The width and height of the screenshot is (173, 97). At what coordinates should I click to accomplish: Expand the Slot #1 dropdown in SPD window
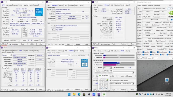pyautogui.click(x=7, y=55)
